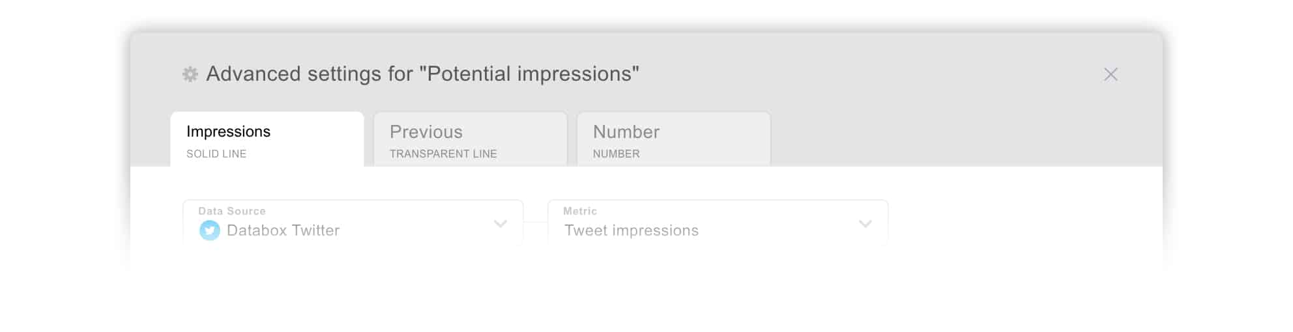Click the gear icon beside Advanced settings title

[x=190, y=74]
